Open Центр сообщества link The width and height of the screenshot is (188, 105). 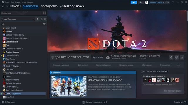click(103, 65)
